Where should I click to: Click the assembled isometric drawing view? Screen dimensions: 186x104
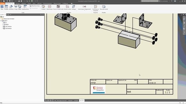pyautogui.click(x=66, y=23)
